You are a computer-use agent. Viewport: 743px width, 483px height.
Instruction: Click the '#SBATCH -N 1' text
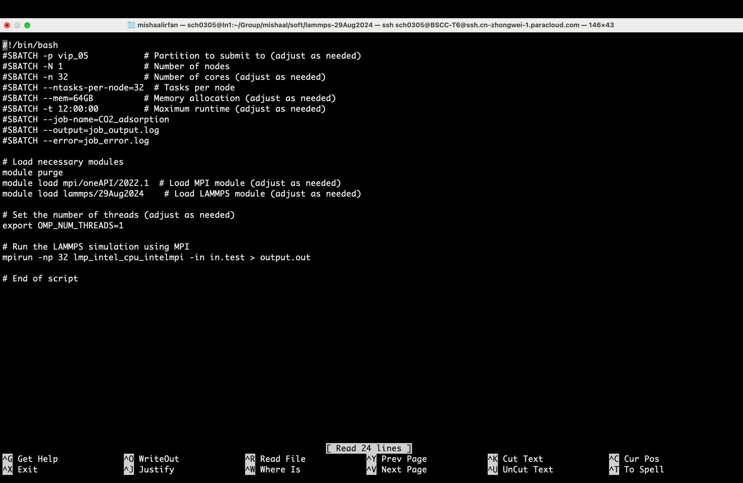[x=33, y=66]
